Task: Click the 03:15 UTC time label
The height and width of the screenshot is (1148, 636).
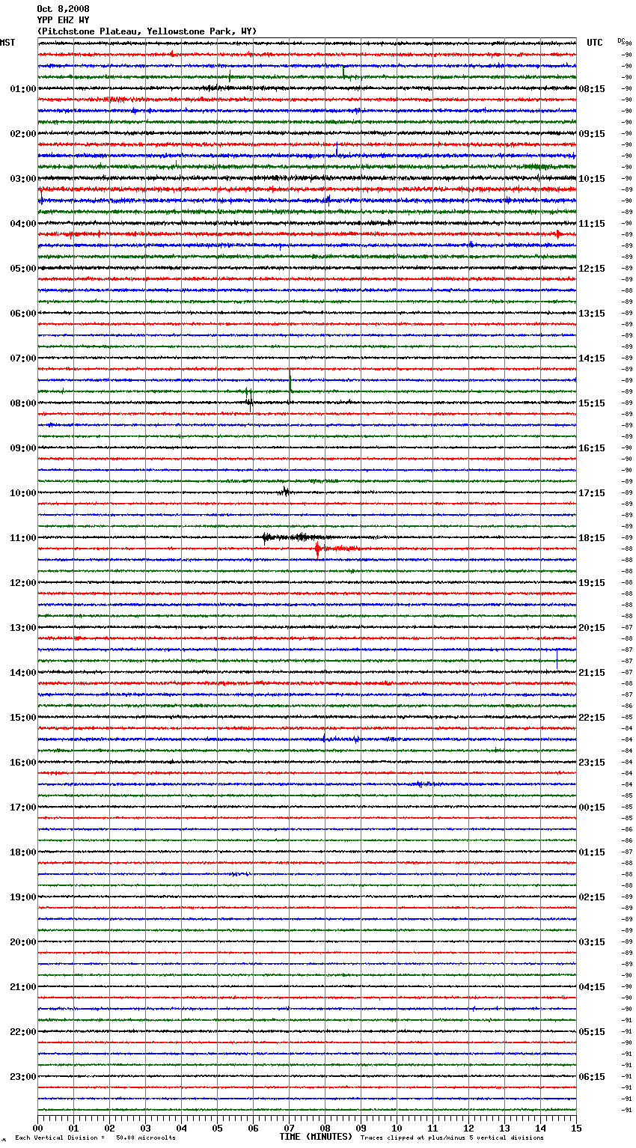Action: (x=592, y=942)
